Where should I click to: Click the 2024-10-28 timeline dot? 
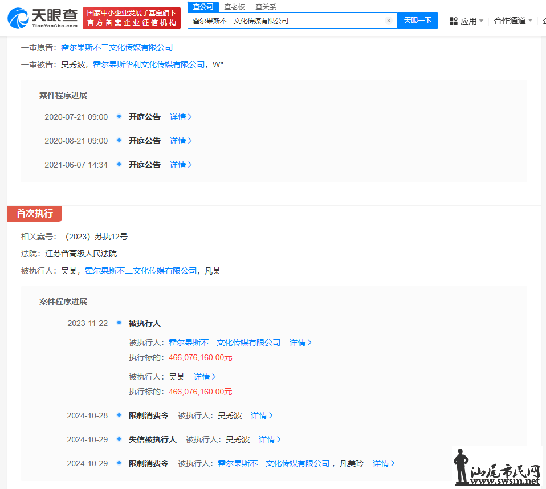(x=119, y=415)
